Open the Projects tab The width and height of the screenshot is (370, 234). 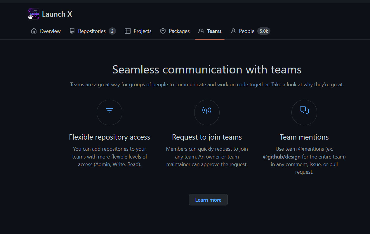(142, 31)
